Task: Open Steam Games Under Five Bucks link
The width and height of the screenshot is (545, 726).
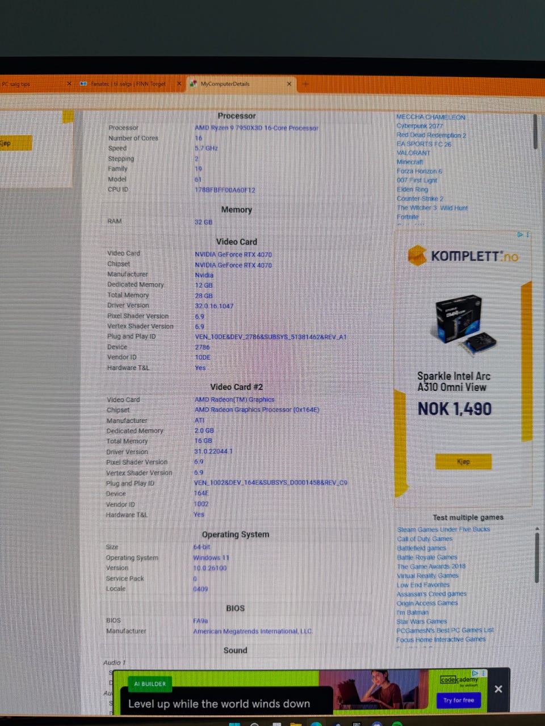Action: 443,529
